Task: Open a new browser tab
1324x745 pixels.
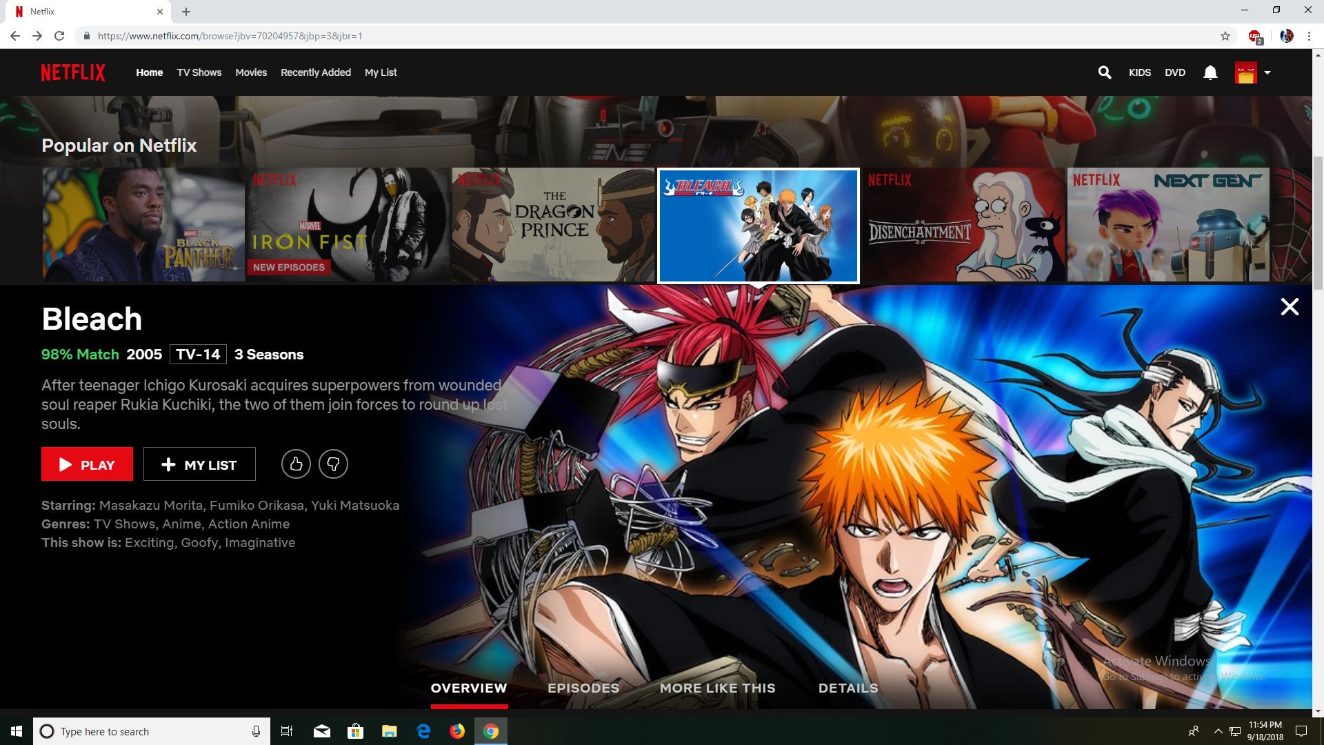Action: [186, 12]
